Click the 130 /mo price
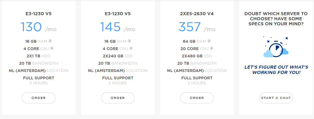This screenshot has height=119, width=314. pyautogui.click(x=39, y=27)
